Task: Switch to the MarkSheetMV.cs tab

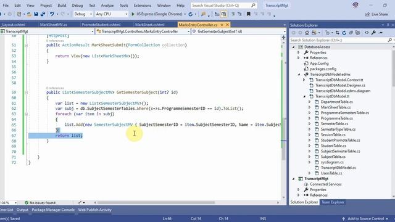Action: 54,25
